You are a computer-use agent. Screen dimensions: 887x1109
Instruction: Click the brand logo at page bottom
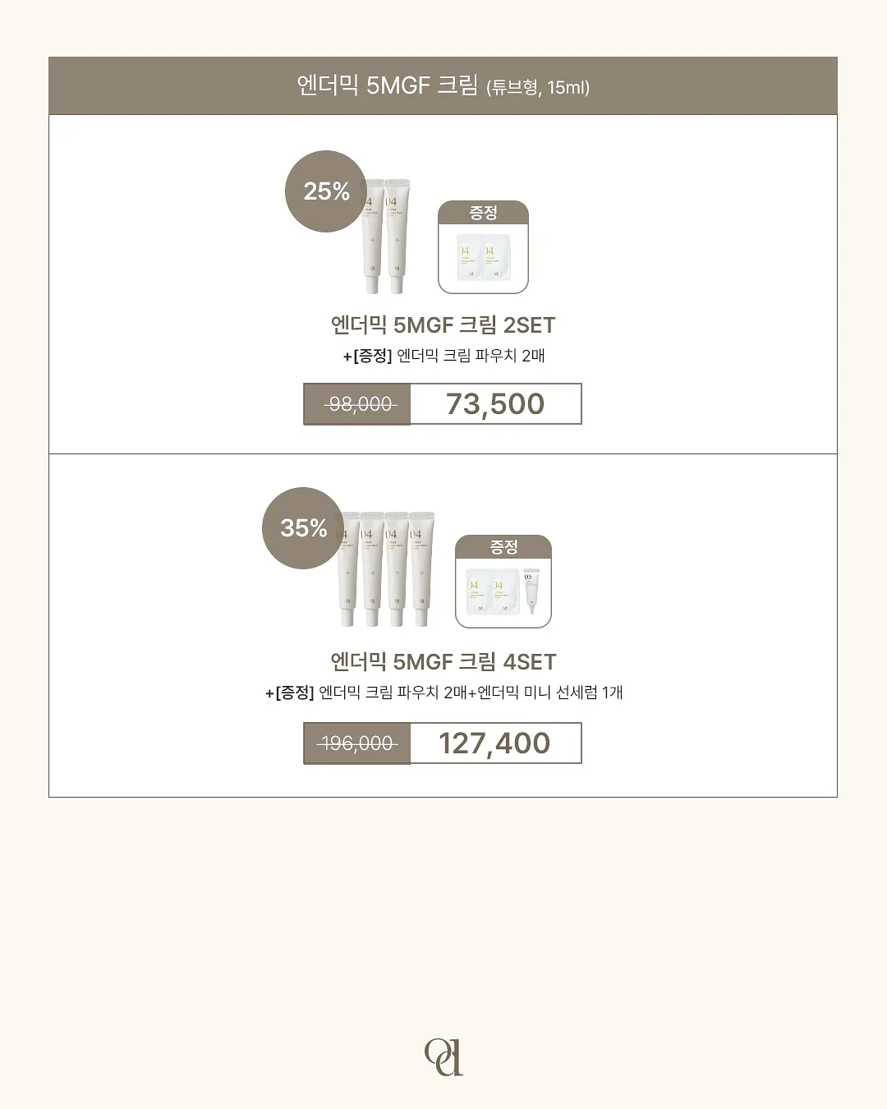[x=443, y=1056]
